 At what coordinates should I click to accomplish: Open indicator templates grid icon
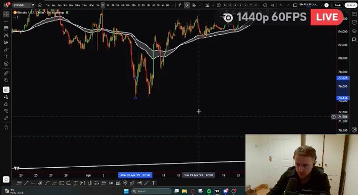(218, 5)
